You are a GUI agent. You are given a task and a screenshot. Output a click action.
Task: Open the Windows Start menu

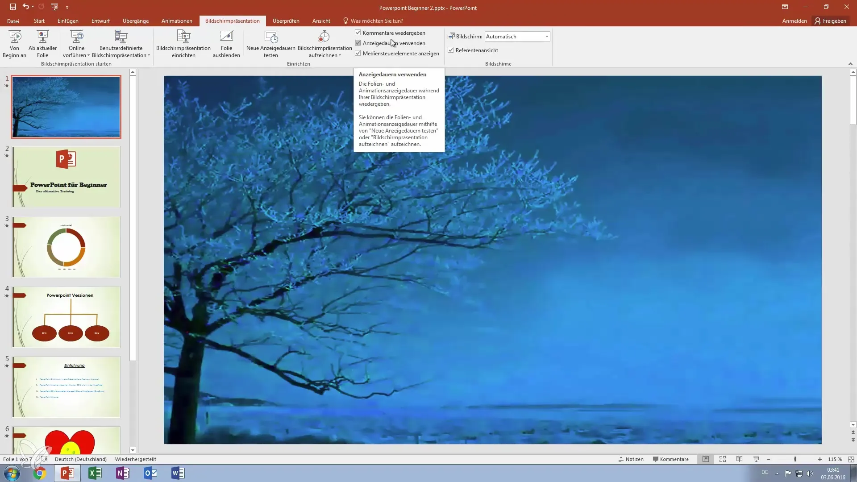coord(12,473)
